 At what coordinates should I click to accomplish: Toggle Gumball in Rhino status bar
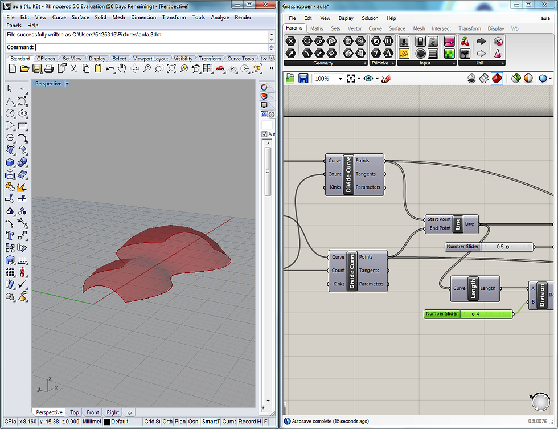(x=229, y=422)
